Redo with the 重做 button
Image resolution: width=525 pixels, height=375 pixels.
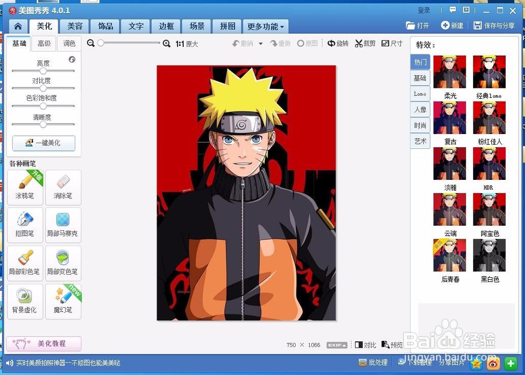(x=280, y=43)
